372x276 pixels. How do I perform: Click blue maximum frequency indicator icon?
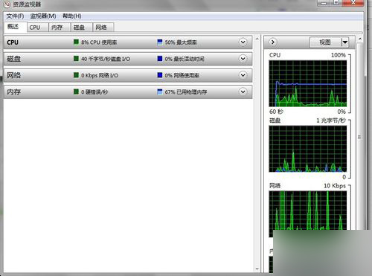160,42
